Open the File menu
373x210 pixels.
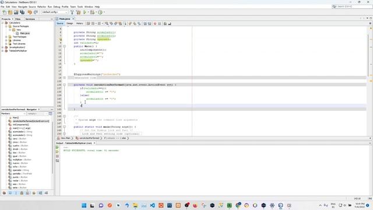point(2,7)
